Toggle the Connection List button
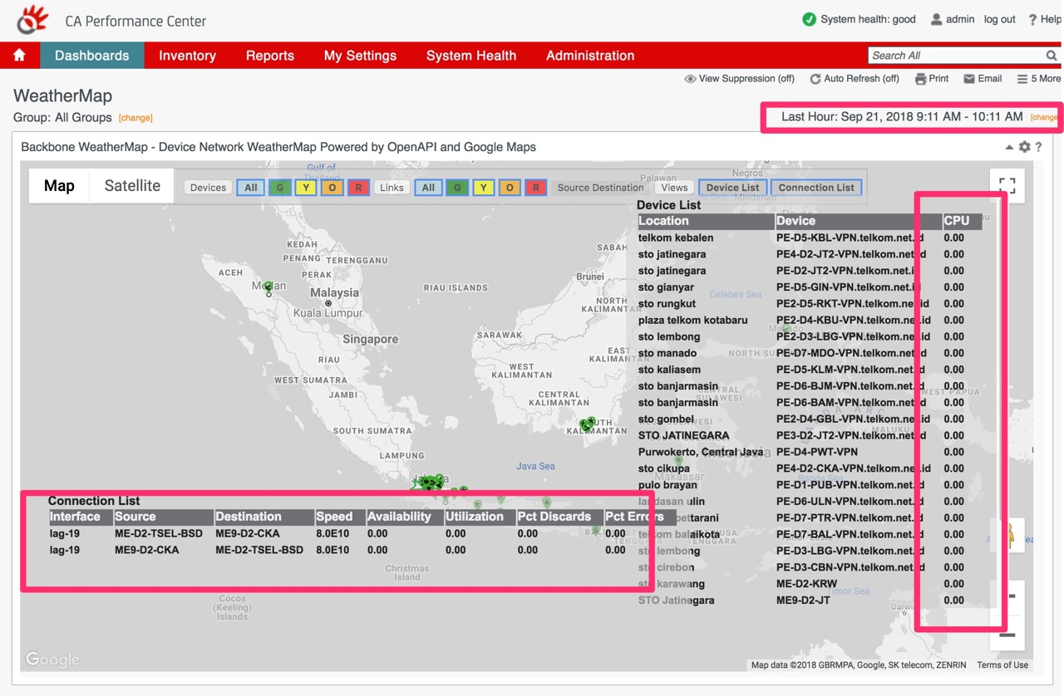The image size is (1064, 696). click(816, 188)
